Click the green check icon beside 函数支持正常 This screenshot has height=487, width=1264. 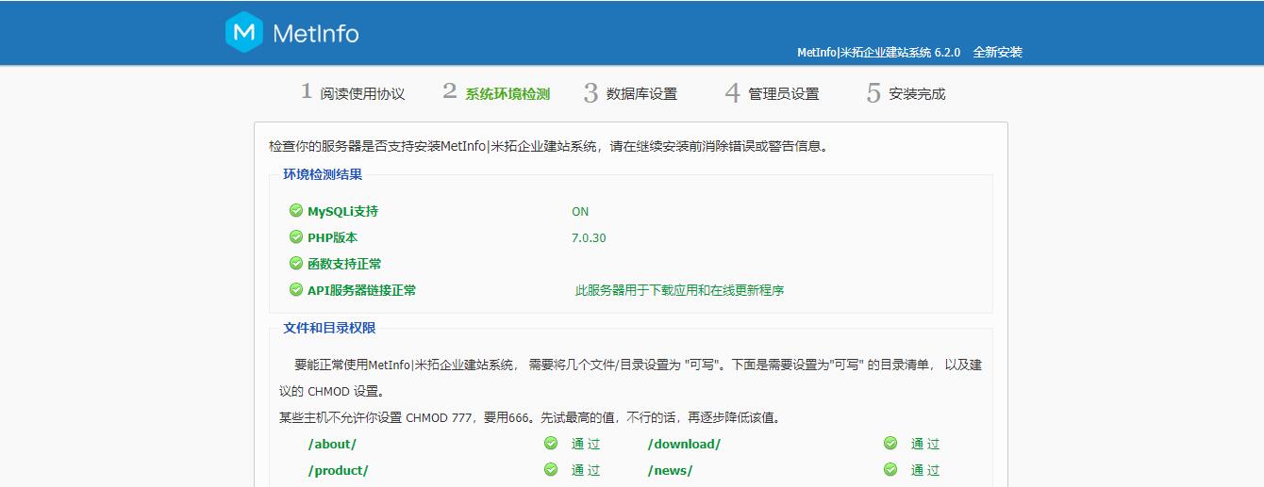296,264
